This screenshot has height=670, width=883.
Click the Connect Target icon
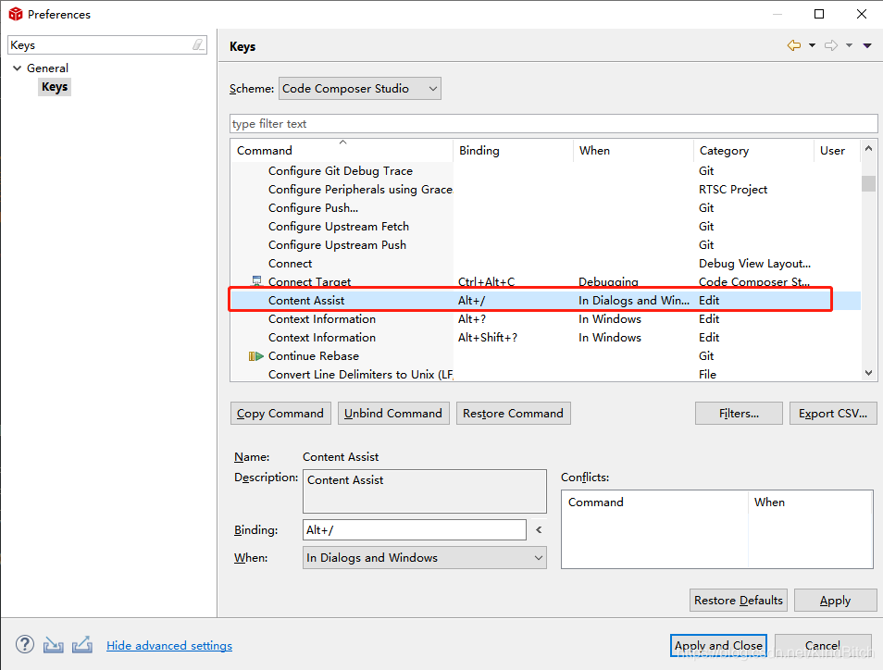(x=256, y=280)
